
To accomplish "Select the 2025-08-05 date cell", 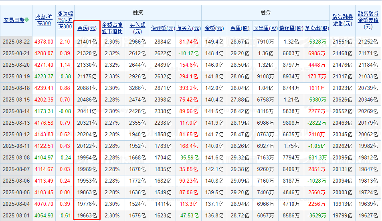I will (16, 192).
